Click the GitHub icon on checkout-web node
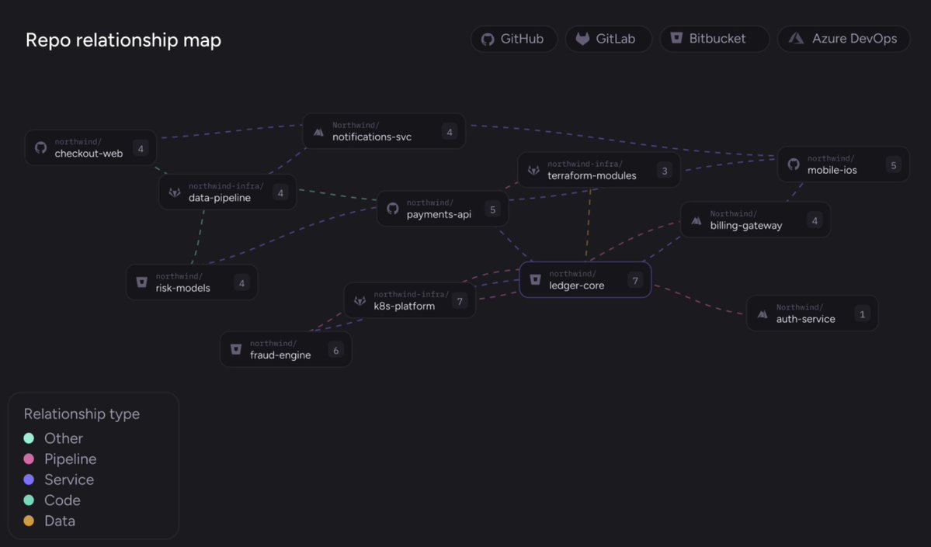931x547 pixels. click(41, 147)
